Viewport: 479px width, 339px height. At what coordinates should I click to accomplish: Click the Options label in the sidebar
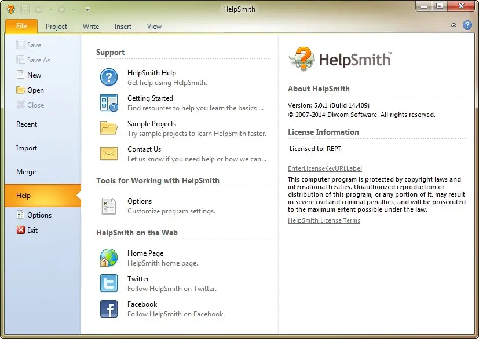39,215
